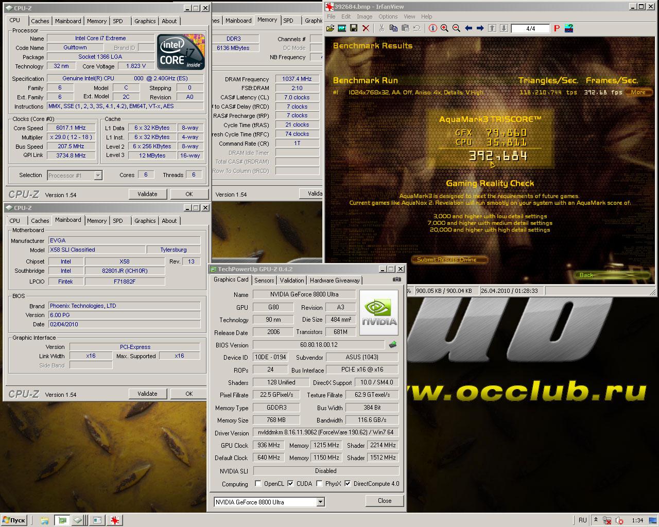The image size is (659, 527).
Task: Open IrfanView properties red P icon
Action: [x=557, y=28]
